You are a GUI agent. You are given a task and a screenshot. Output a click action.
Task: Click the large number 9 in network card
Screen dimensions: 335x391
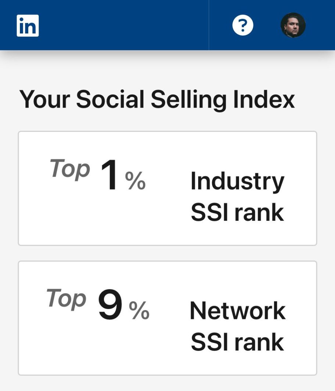click(110, 305)
